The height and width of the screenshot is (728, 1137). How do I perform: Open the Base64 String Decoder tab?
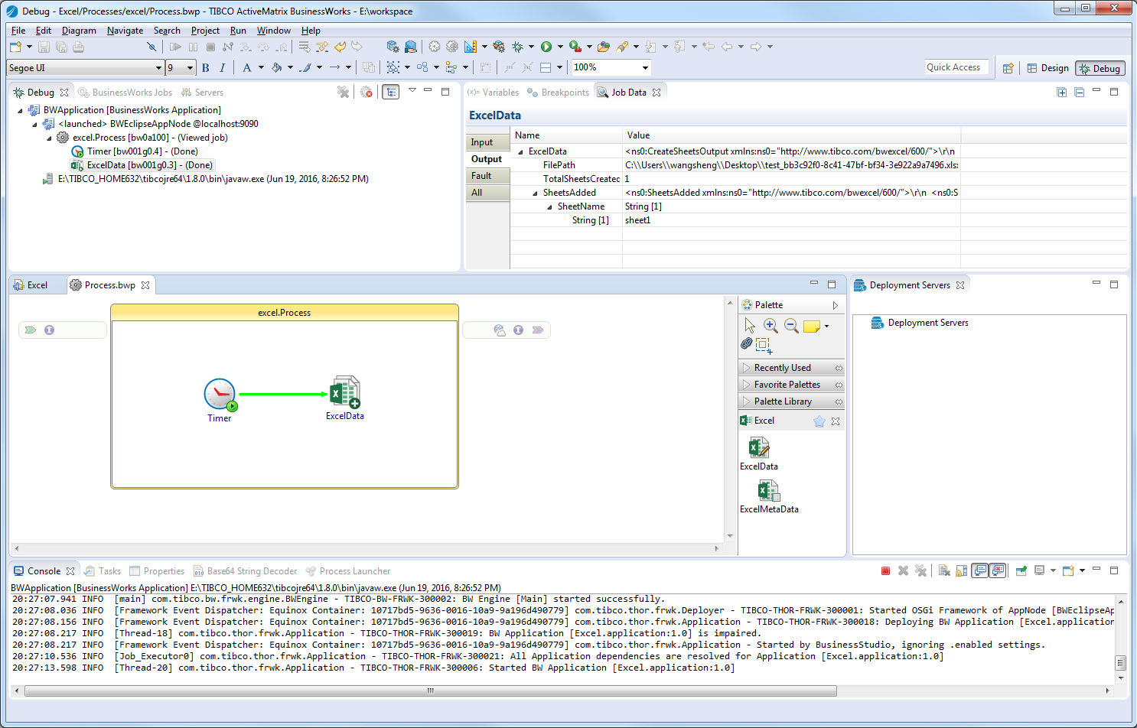245,571
